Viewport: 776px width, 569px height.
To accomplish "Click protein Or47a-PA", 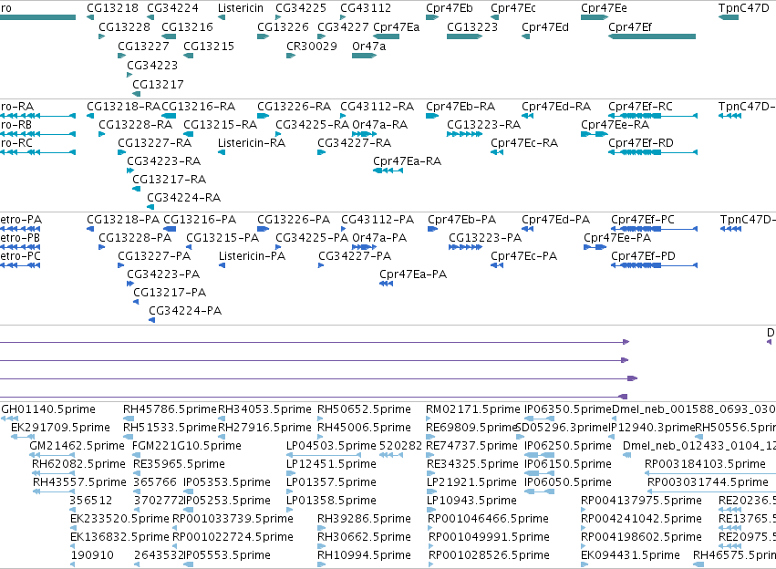I will pos(379,237).
